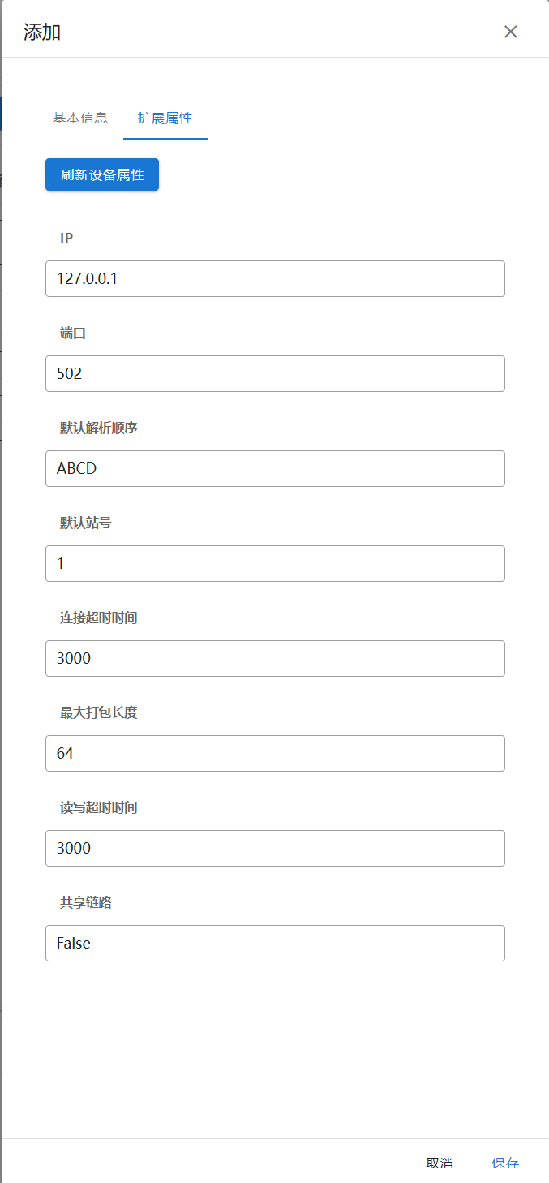
Task: Save the device with 保存
Action: 505,1163
